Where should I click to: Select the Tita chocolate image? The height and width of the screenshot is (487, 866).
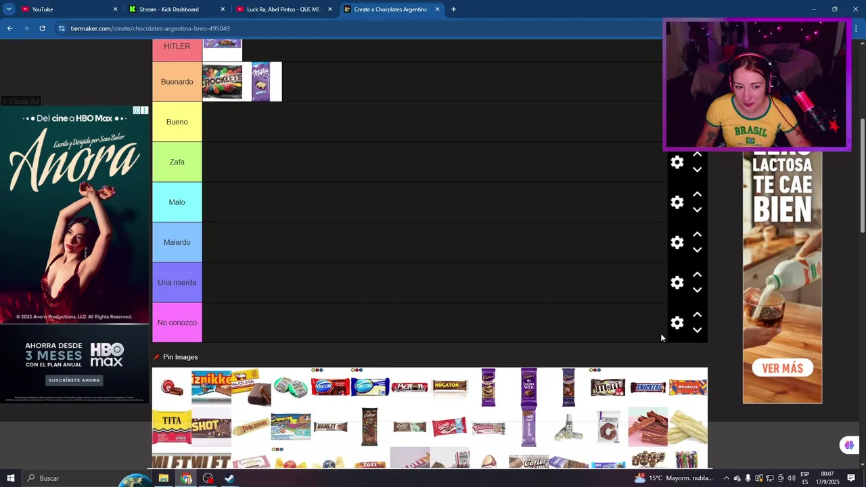171,427
